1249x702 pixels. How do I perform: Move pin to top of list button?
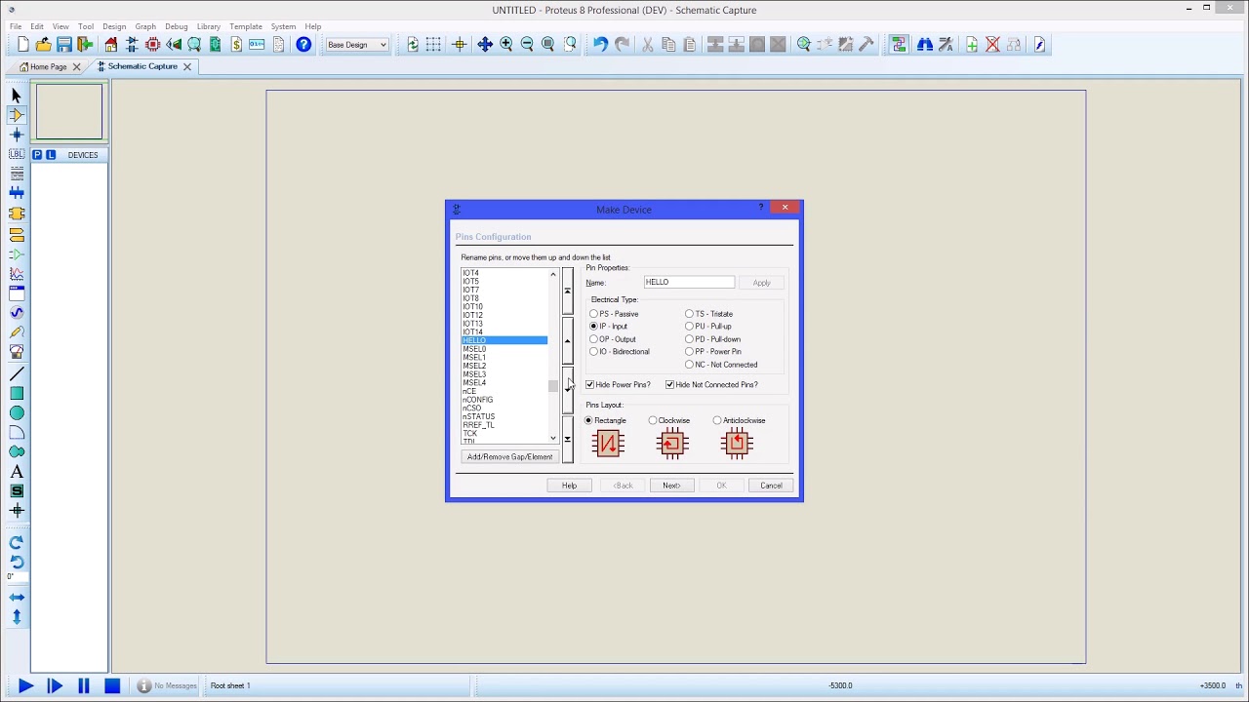567,291
